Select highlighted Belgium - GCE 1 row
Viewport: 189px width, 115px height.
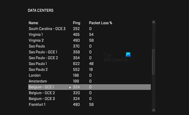pos(89,87)
